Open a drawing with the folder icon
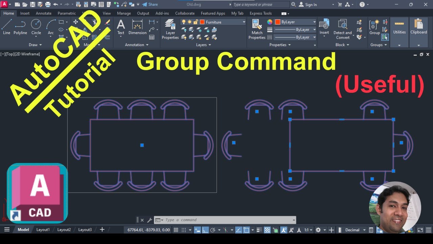Screen dimensions: 433x244 pos(25,4)
